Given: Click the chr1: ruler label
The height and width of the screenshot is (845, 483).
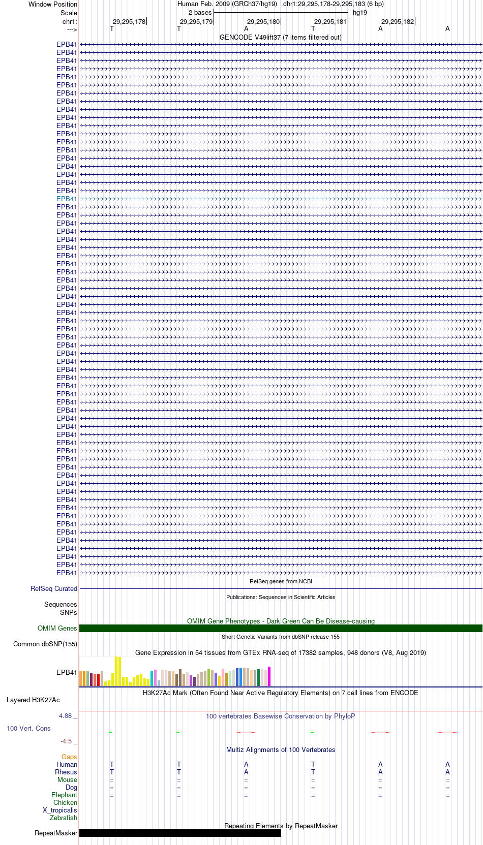Looking at the screenshot, I should tap(70, 22).
